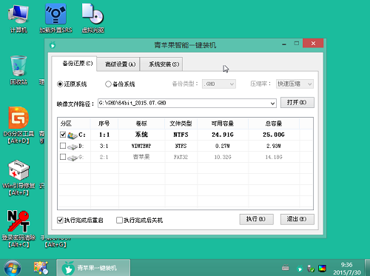Click the 25.00G total capacity cell
Screen dimensions: 370x276
pyautogui.click(x=274, y=135)
